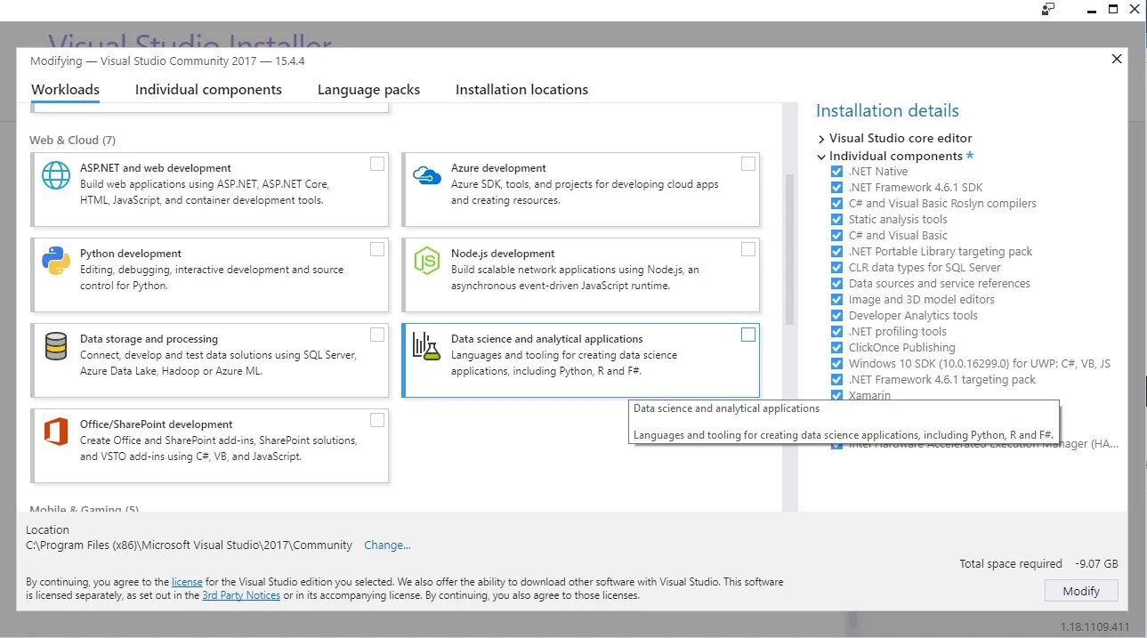Viewport: 1147px width, 638px height.
Task: Uncheck the Xamarin component
Action: 836,395
